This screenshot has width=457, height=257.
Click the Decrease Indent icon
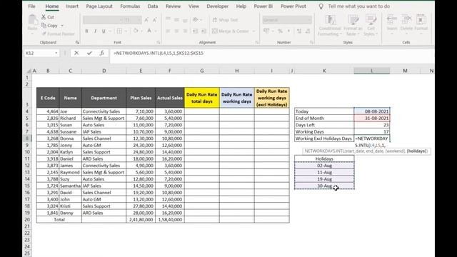click(195, 31)
